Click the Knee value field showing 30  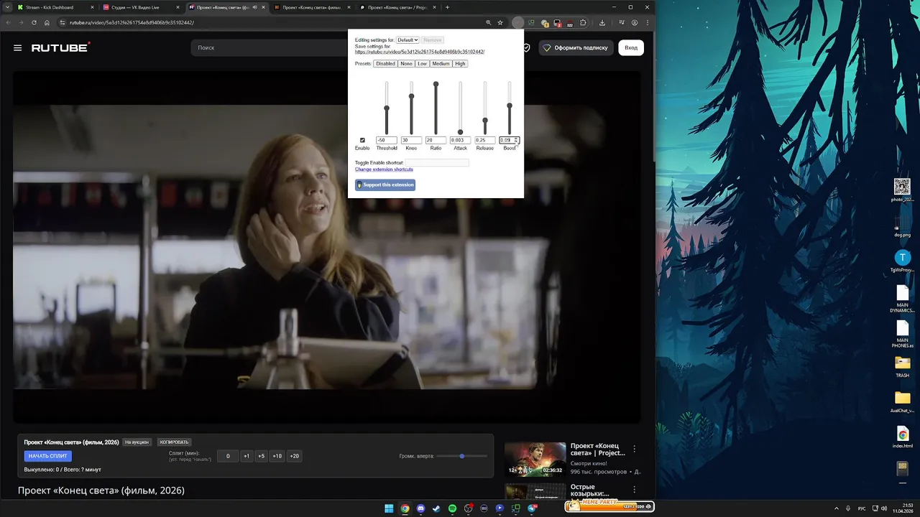tap(411, 140)
